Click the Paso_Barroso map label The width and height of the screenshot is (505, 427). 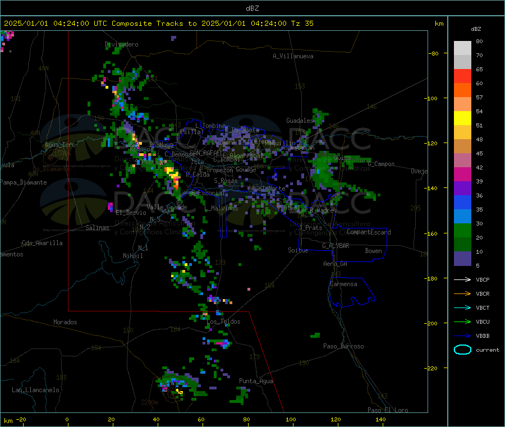(343, 346)
